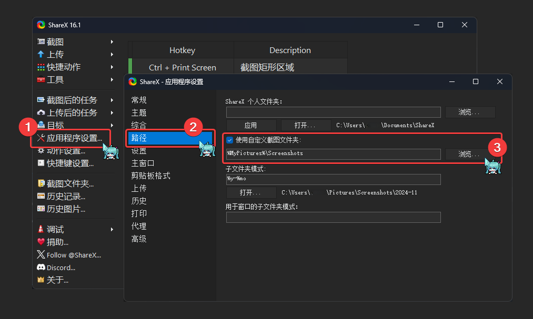
Task: Click the red toolbox icon beside 工具
Action: (x=41, y=79)
